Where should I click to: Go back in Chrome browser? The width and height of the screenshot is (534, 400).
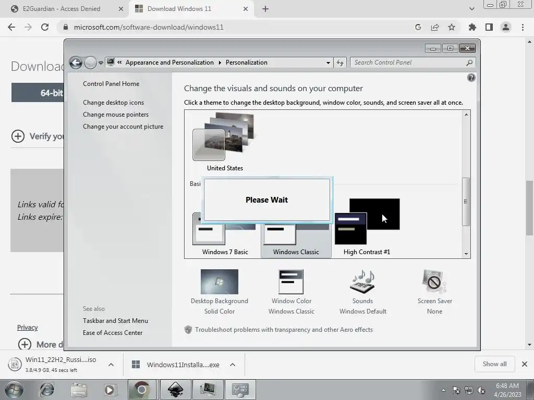coord(11,27)
